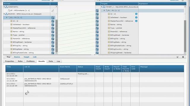Click the link icon for source MasterRecordId
Viewport: 190px width, 106px height.
point(53,28)
